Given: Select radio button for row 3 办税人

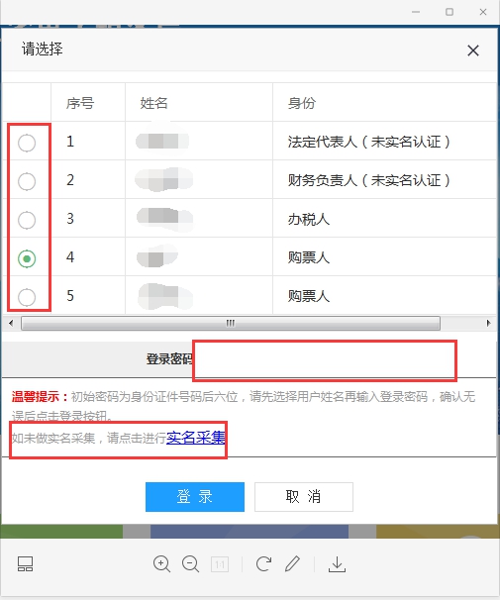Looking at the screenshot, I should tap(27, 220).
